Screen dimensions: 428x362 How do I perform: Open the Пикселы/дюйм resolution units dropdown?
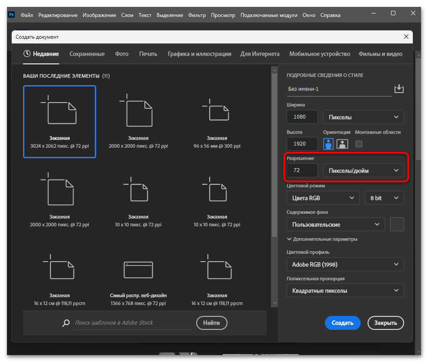click(x=363, y=170)
